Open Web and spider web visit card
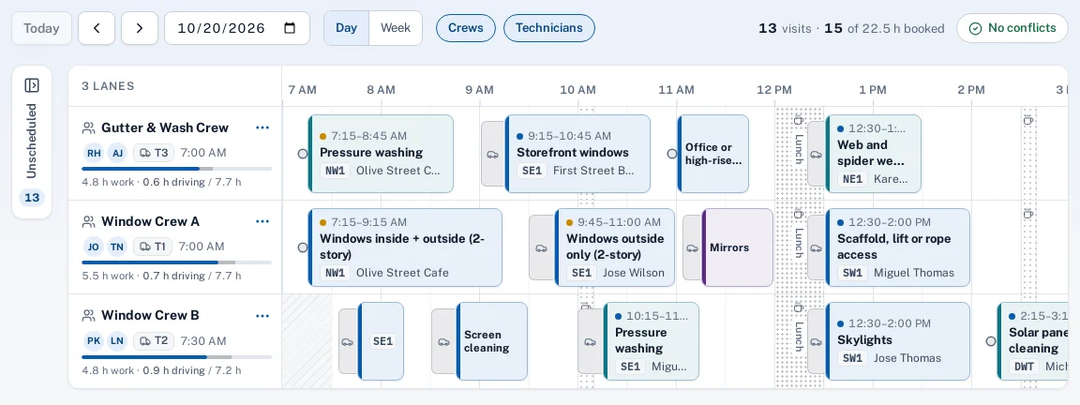 874,154
